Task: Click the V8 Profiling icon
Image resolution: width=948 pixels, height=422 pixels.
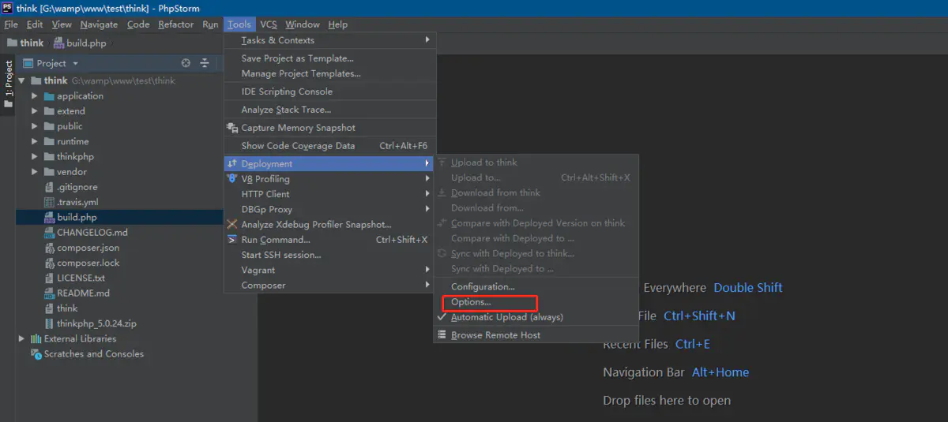Action: pyautogui.click(x=232, y=179)
